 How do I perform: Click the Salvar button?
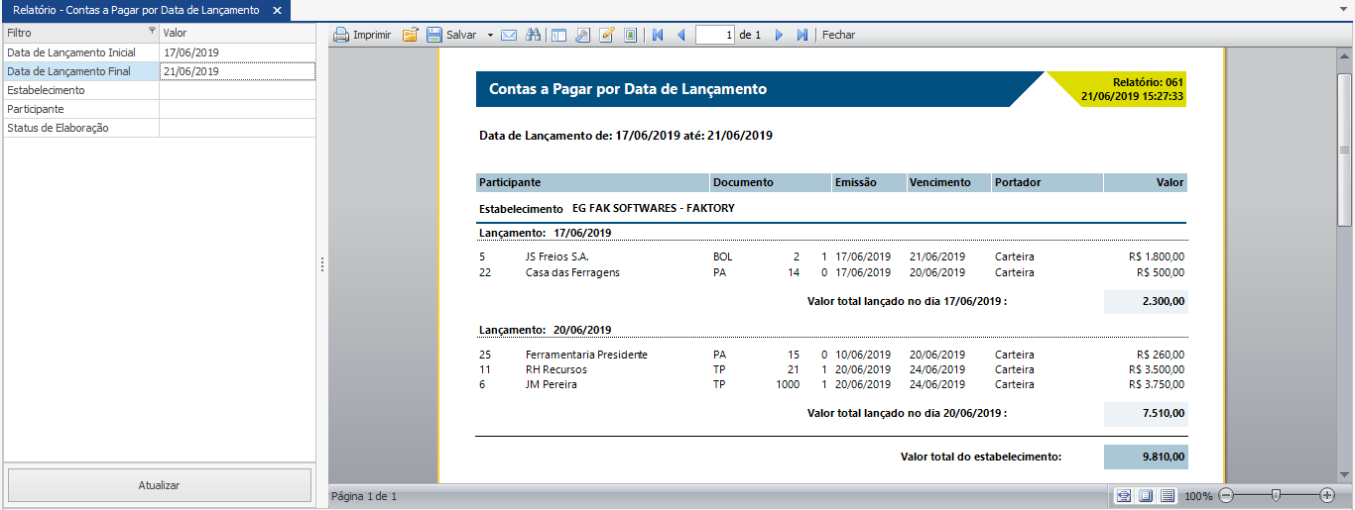tap(452, 35)
